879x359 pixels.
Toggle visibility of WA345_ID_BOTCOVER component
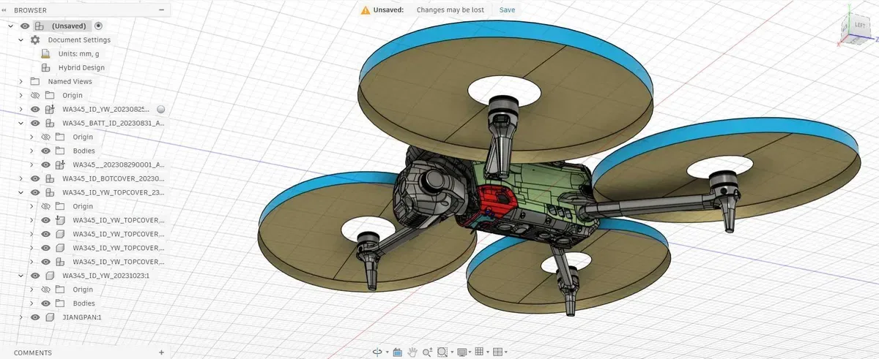point(35,178)
